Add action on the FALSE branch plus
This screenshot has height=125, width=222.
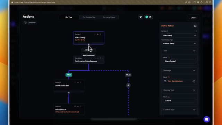(128, 85)
